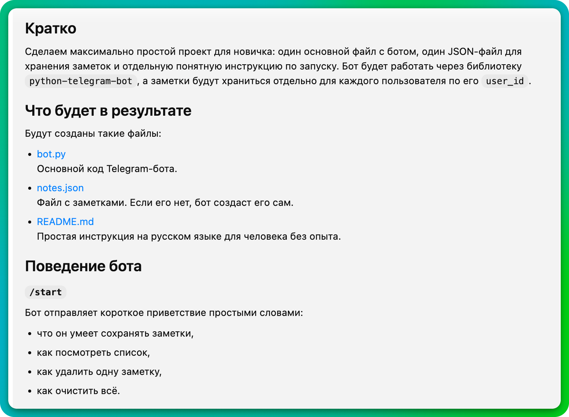
Task: Open the bot.py file link
Action: click(x=51, y=154)
